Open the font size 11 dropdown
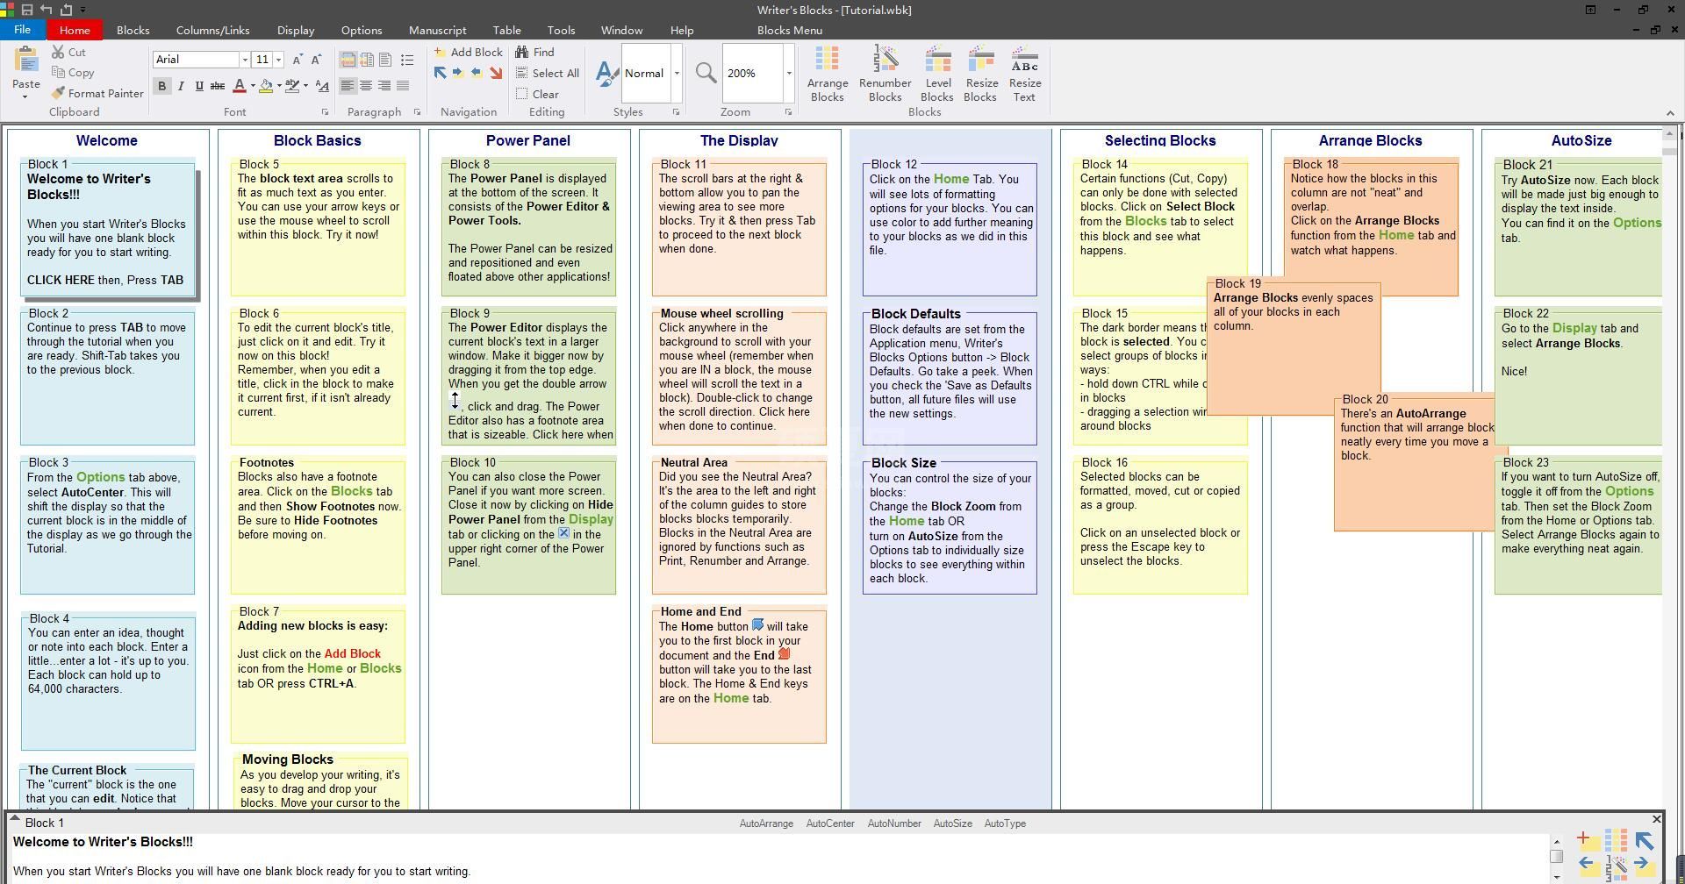The width and height of the screenshot is (1685, 884). (x=278, y=60)
